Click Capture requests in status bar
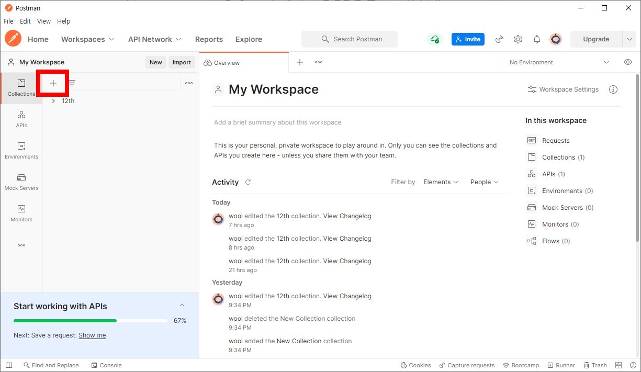The height and width of the screenshot is (372, 641). (467, 365)
